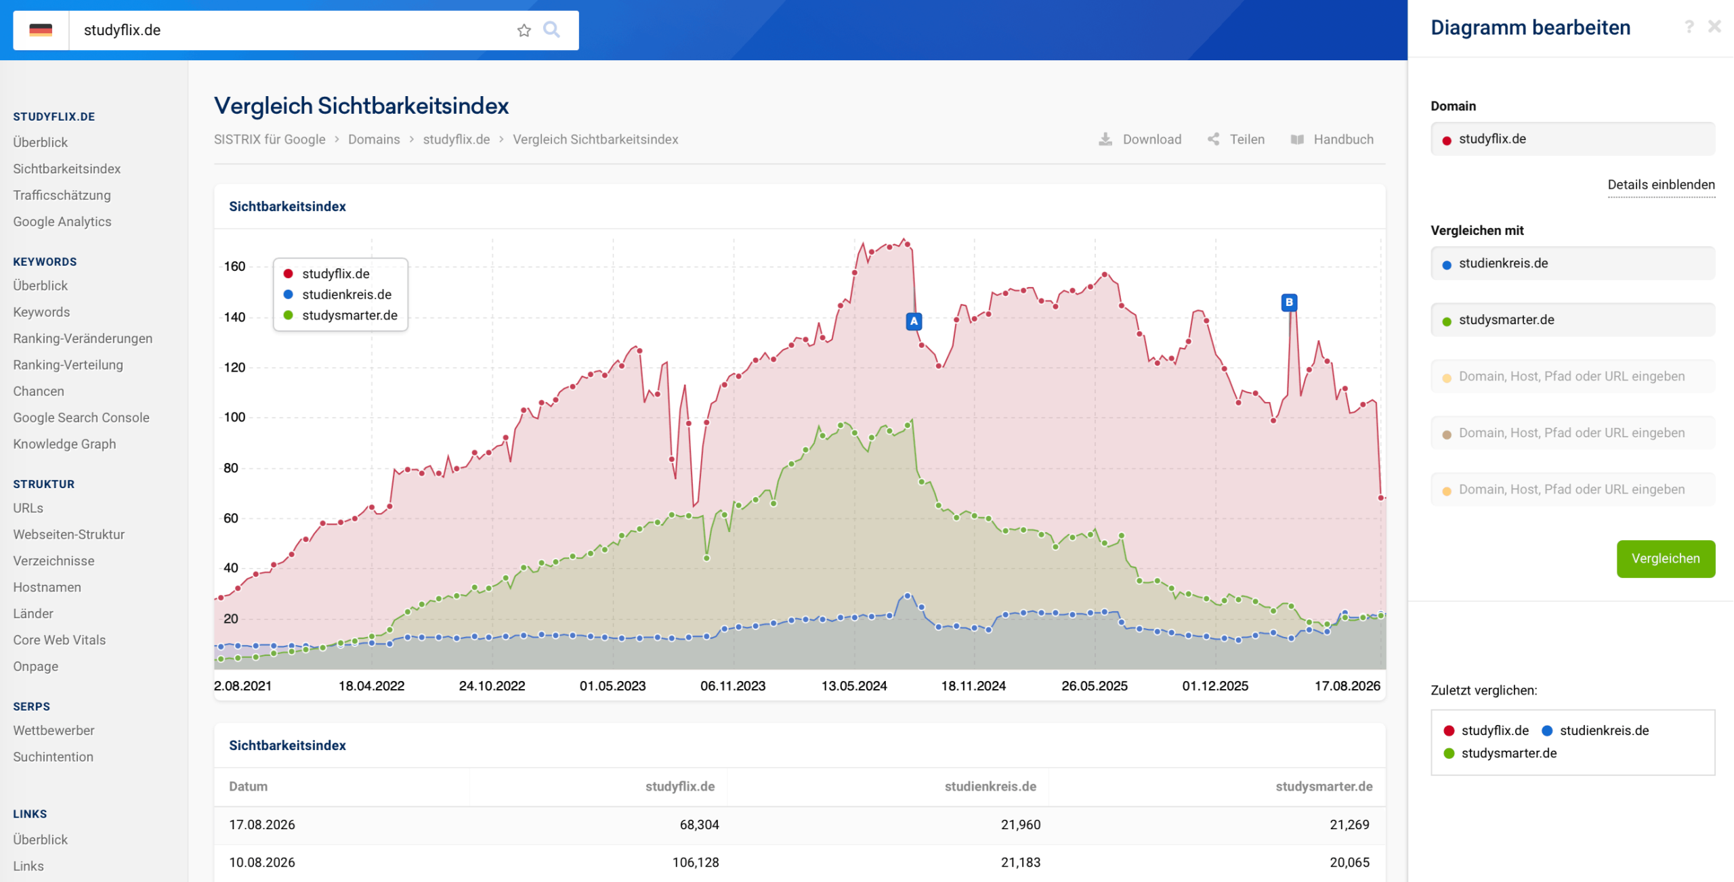Click value '68,304' in the table
Viewport: 1734px width, 882px height.
[699, 824]
